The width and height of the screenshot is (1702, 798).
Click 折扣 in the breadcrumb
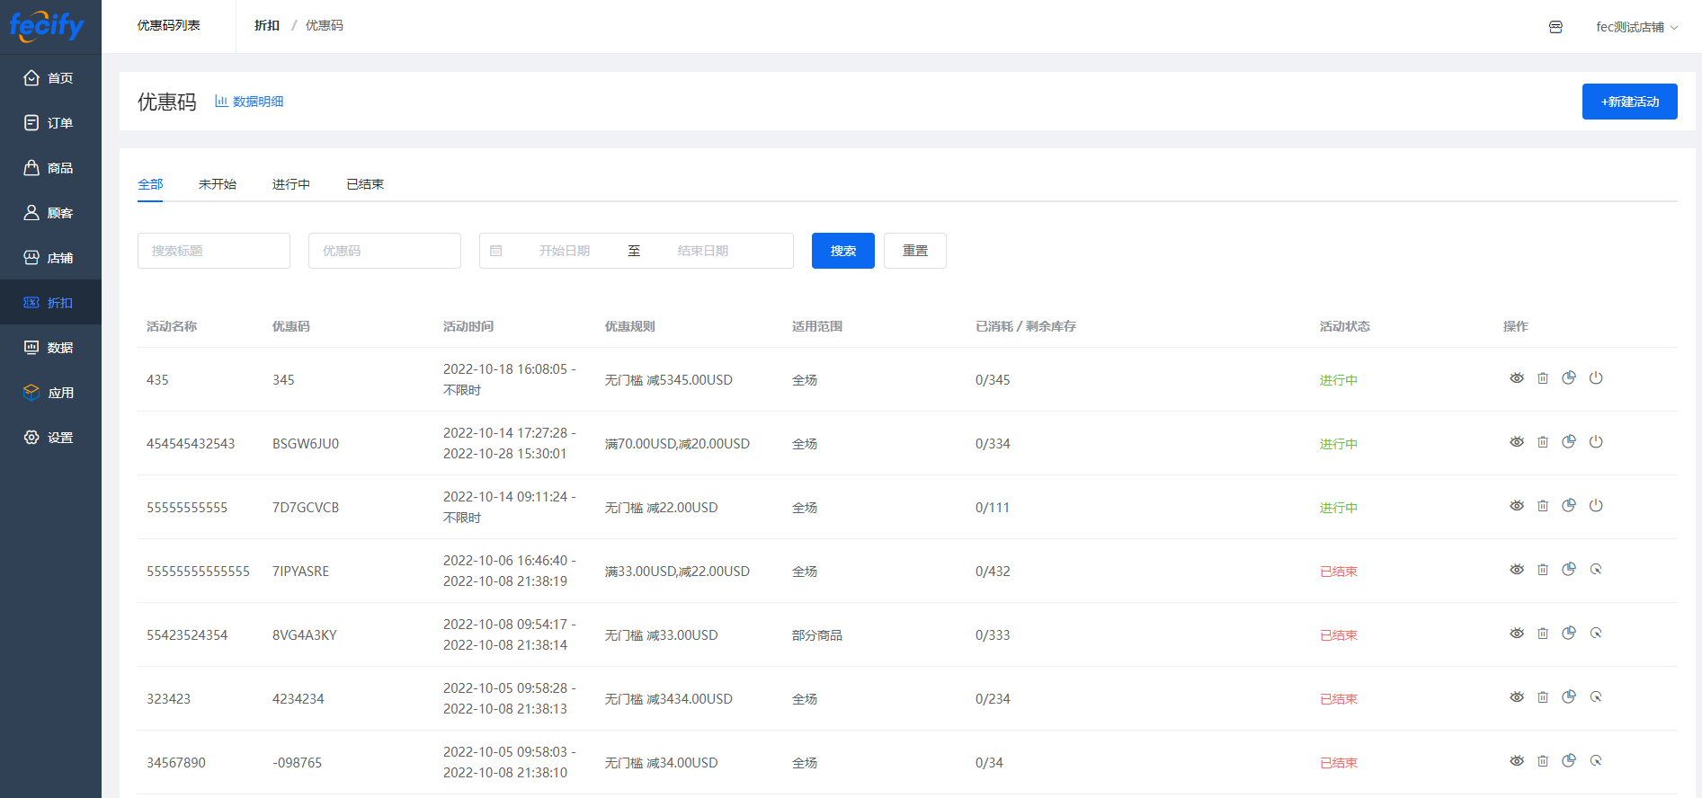coord(267,25)
